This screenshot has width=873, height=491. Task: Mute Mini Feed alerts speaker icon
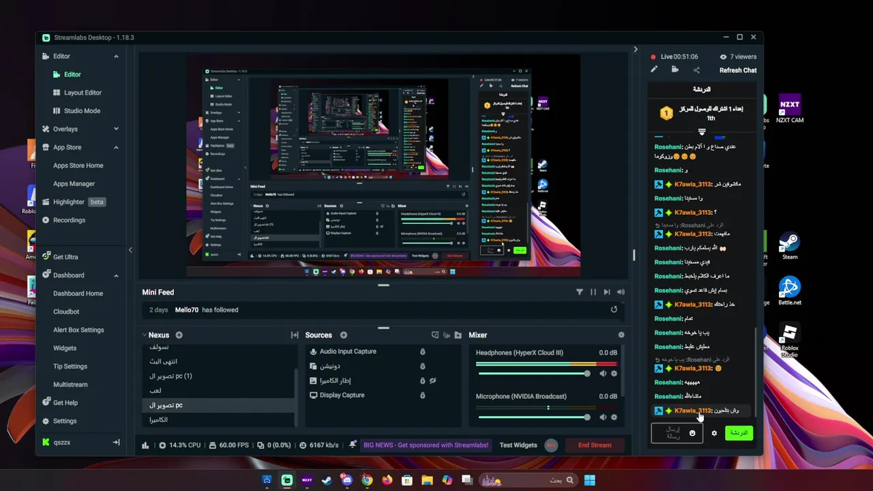click(621, 292)
